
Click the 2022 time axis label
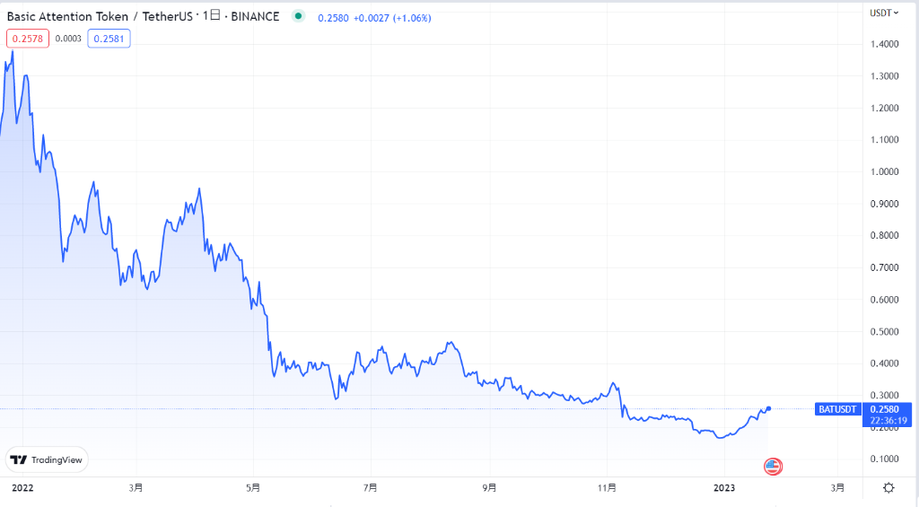(22, 487)
